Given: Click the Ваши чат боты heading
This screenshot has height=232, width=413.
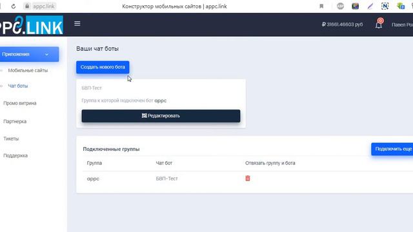Looking at the screenshot, I should (97, 49).
